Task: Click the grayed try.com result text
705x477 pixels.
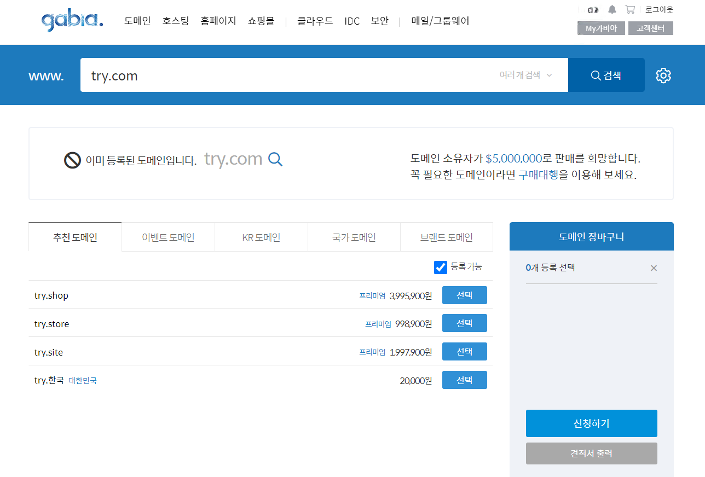Action: [x=234, y=159]
